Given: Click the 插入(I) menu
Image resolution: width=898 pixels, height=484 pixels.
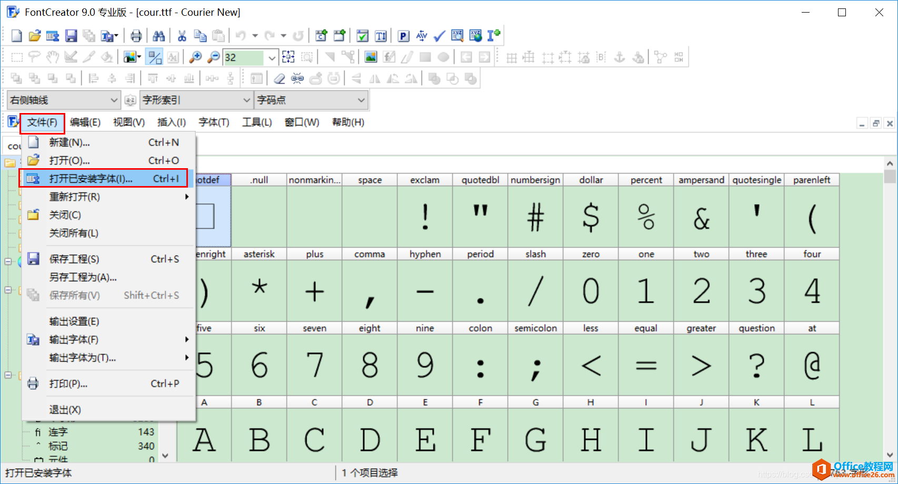Looking at the screenshot, I should pyautogui.click(x=172, y=122).
